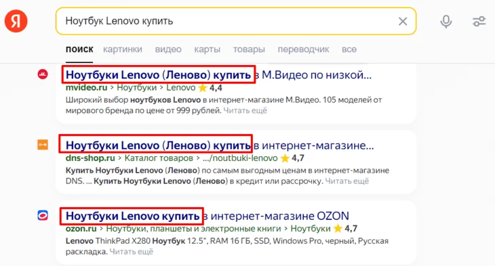Click the OZON favicon icon
The image size is (495, 266).
point(43,215)
